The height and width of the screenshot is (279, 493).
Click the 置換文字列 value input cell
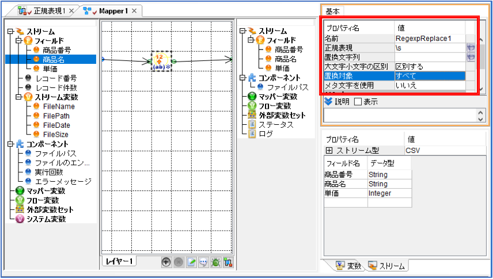(x=430, y=57)
